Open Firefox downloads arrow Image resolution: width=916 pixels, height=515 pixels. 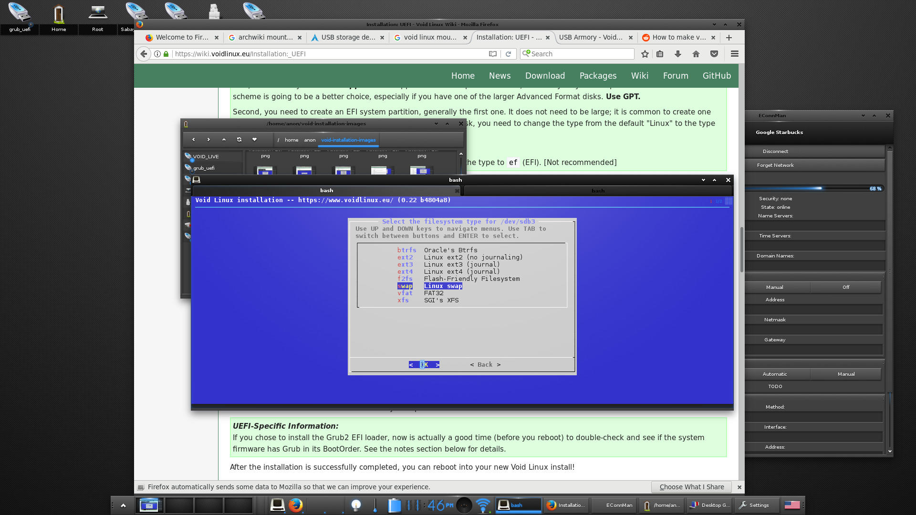point(678,54)
